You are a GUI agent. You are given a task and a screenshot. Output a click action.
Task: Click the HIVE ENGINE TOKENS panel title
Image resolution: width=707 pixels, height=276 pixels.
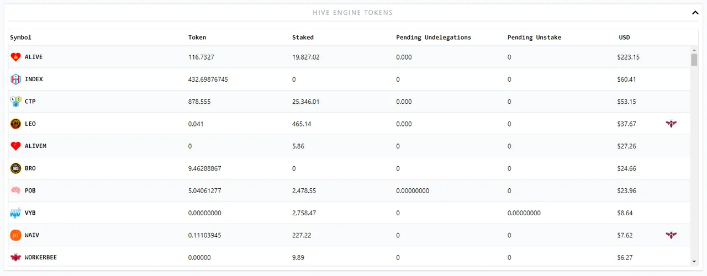click(x=353, y=13)
